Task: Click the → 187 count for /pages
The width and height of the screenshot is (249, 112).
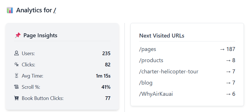Action: pos(227,49)
